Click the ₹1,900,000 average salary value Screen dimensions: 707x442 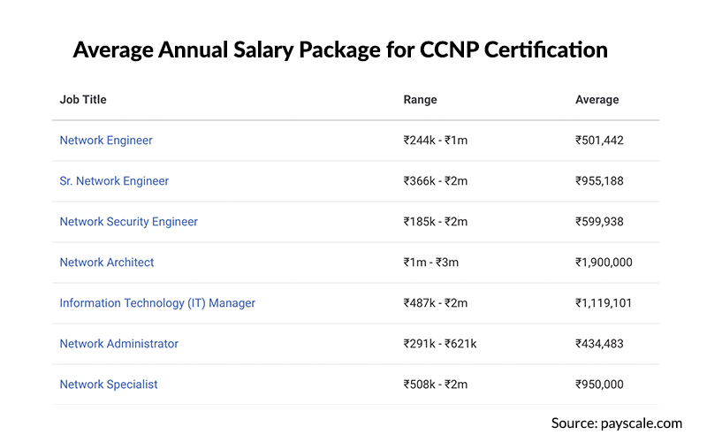click(604, 263)
